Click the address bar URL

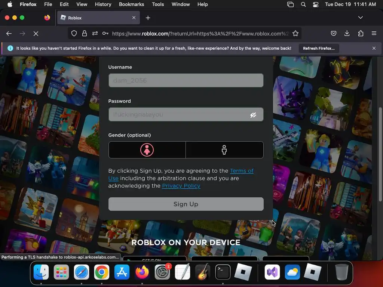(x=200, y=34)
